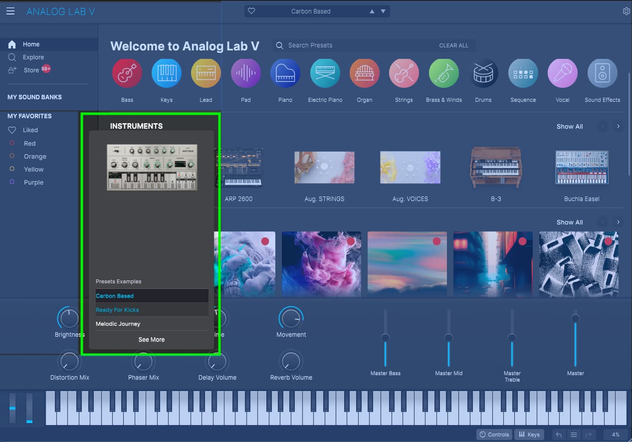Click the Brightness knob
The height and width of the screenshot is (442, 632).
pyautogui.click(x=69, y=318)
